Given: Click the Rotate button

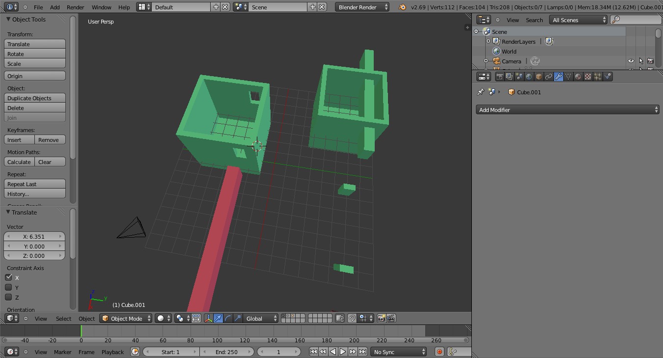Looking at the screenshot, I should coord(35,54).
